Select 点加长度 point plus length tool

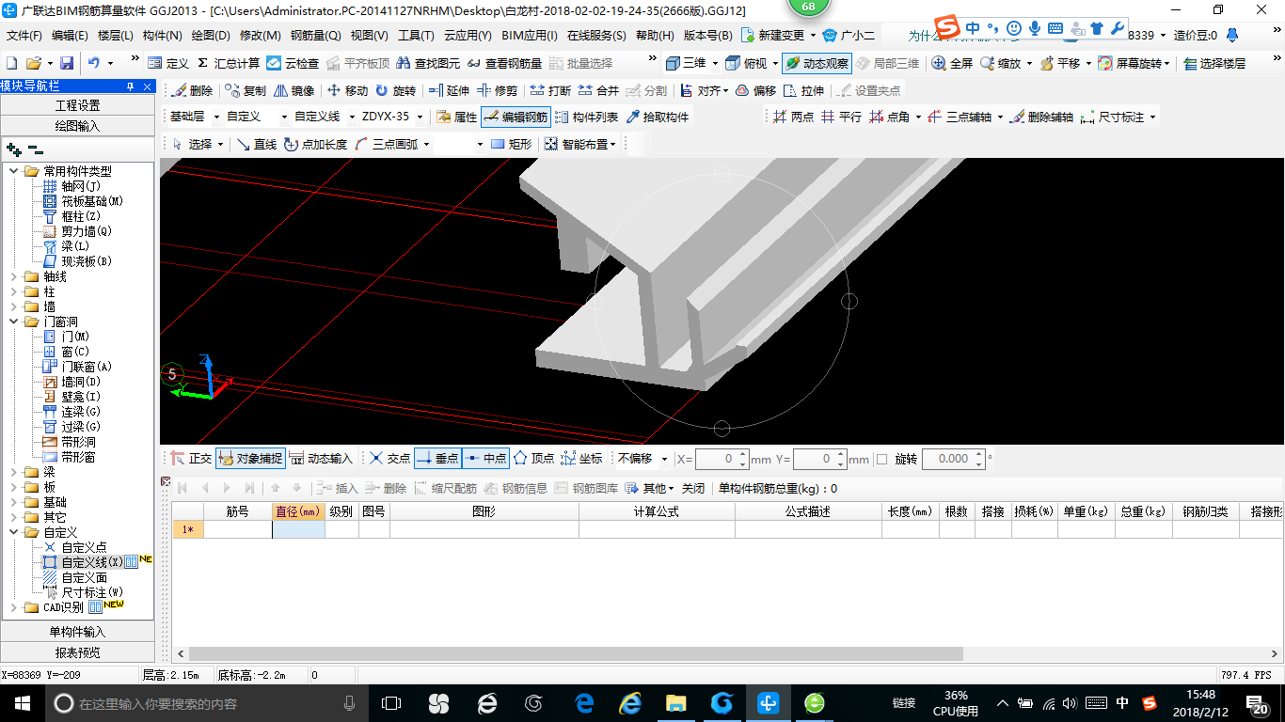tap(315, 144)
